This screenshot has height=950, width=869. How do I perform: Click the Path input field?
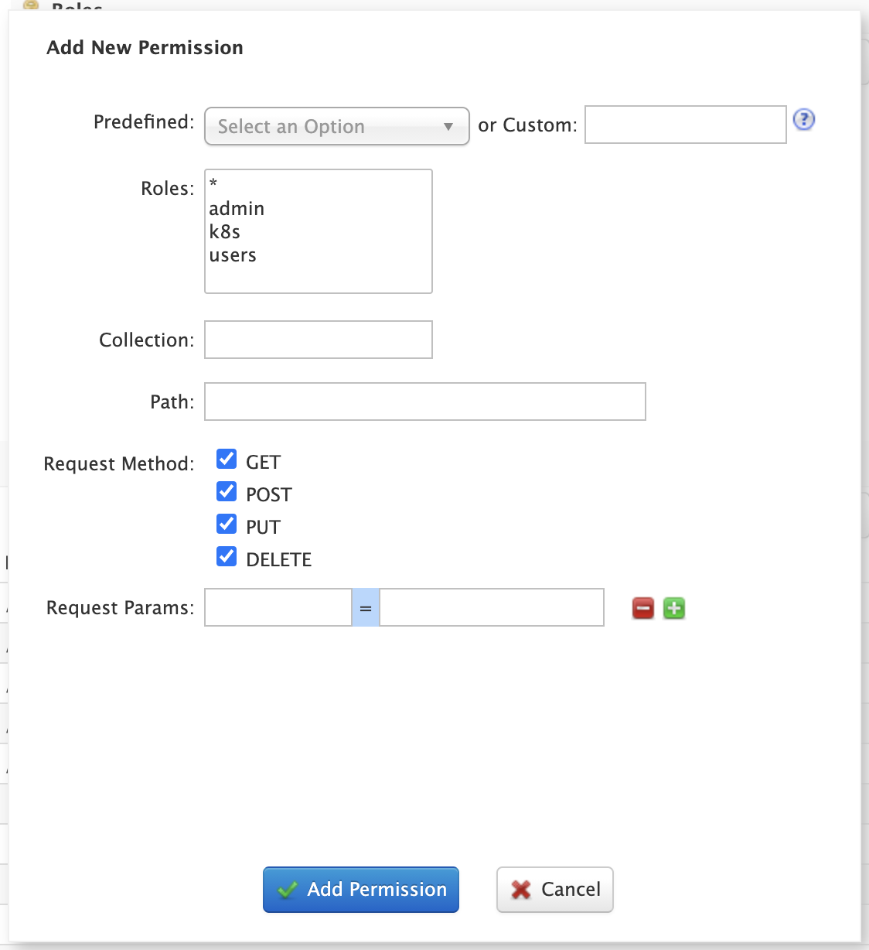(424, 402)
